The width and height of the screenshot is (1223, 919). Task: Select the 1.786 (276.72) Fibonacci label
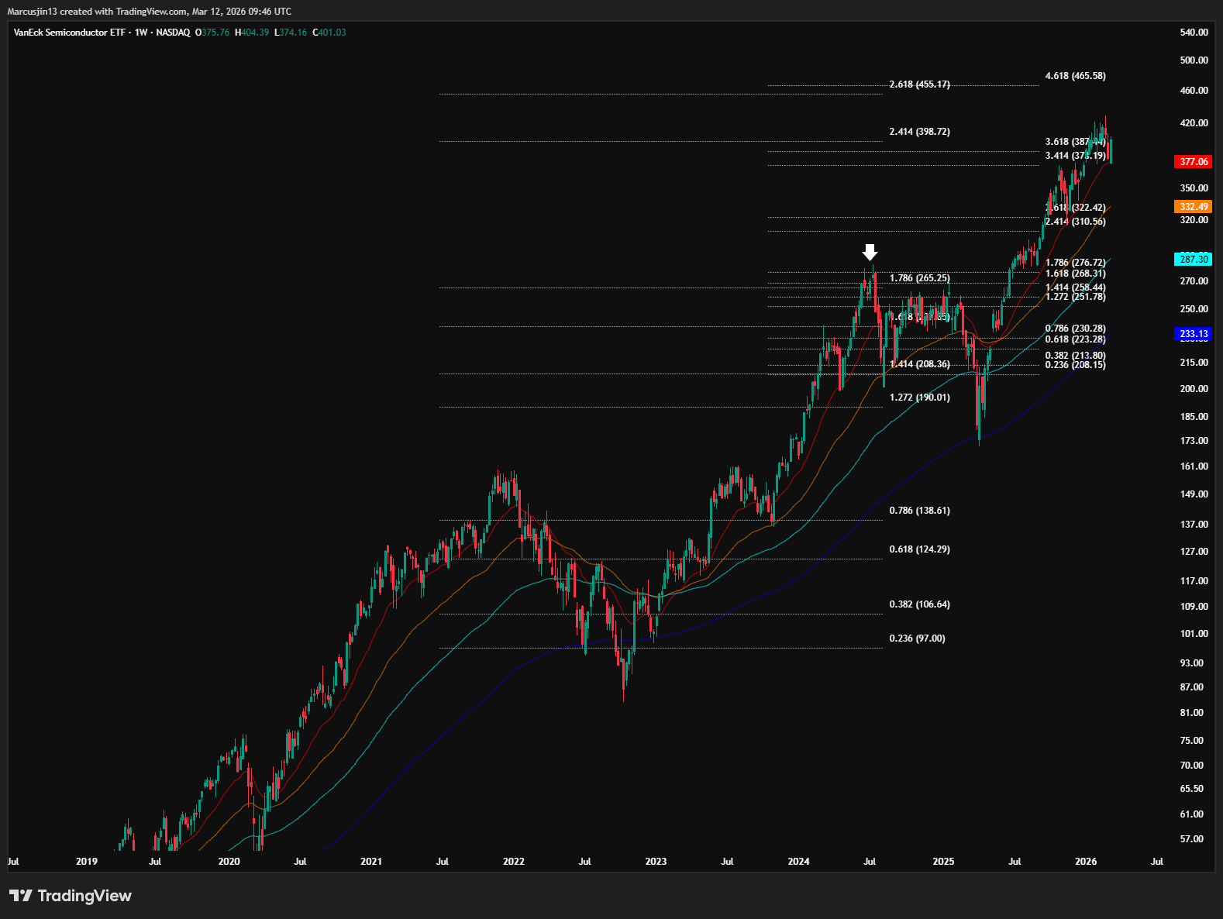[1076, 263]
